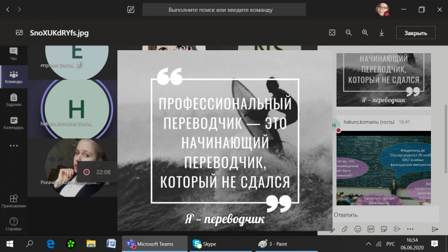Screen dimensions: 448x252
Task: Show hidden system tray icons
Action: 368,244
